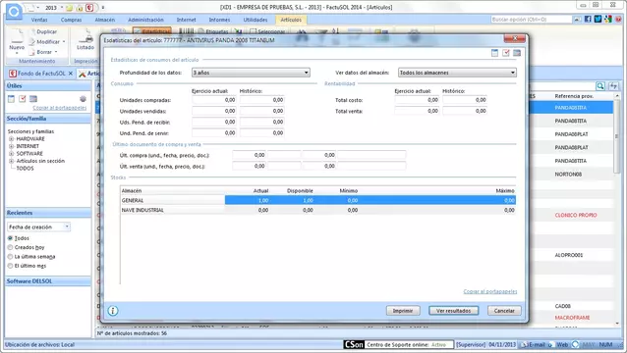Open Ver datos del almacén dropdown
The width and height of the screenshot is (627, 353).
(457, 73)
